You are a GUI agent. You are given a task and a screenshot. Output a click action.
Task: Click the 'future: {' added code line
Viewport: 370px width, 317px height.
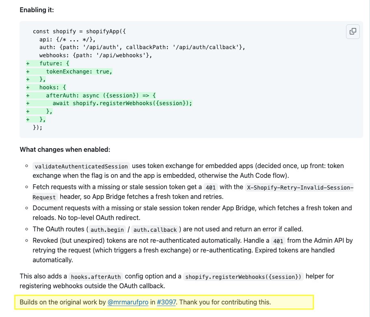[54, 63]
